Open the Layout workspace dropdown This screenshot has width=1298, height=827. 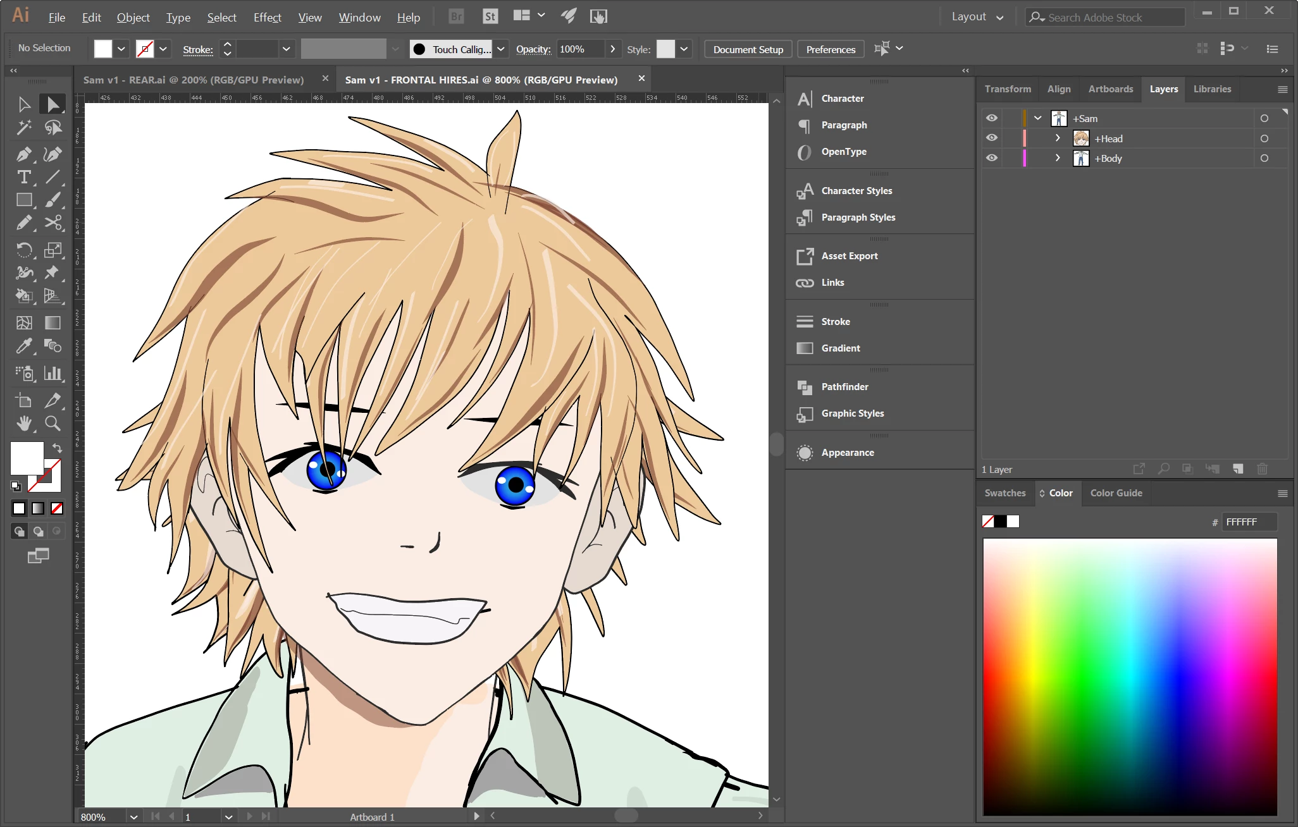[977, 17]
